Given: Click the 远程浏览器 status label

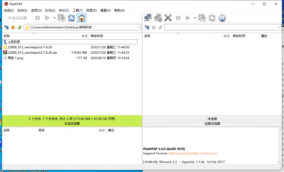Looking at the screenshot, I should coord(212,124).
